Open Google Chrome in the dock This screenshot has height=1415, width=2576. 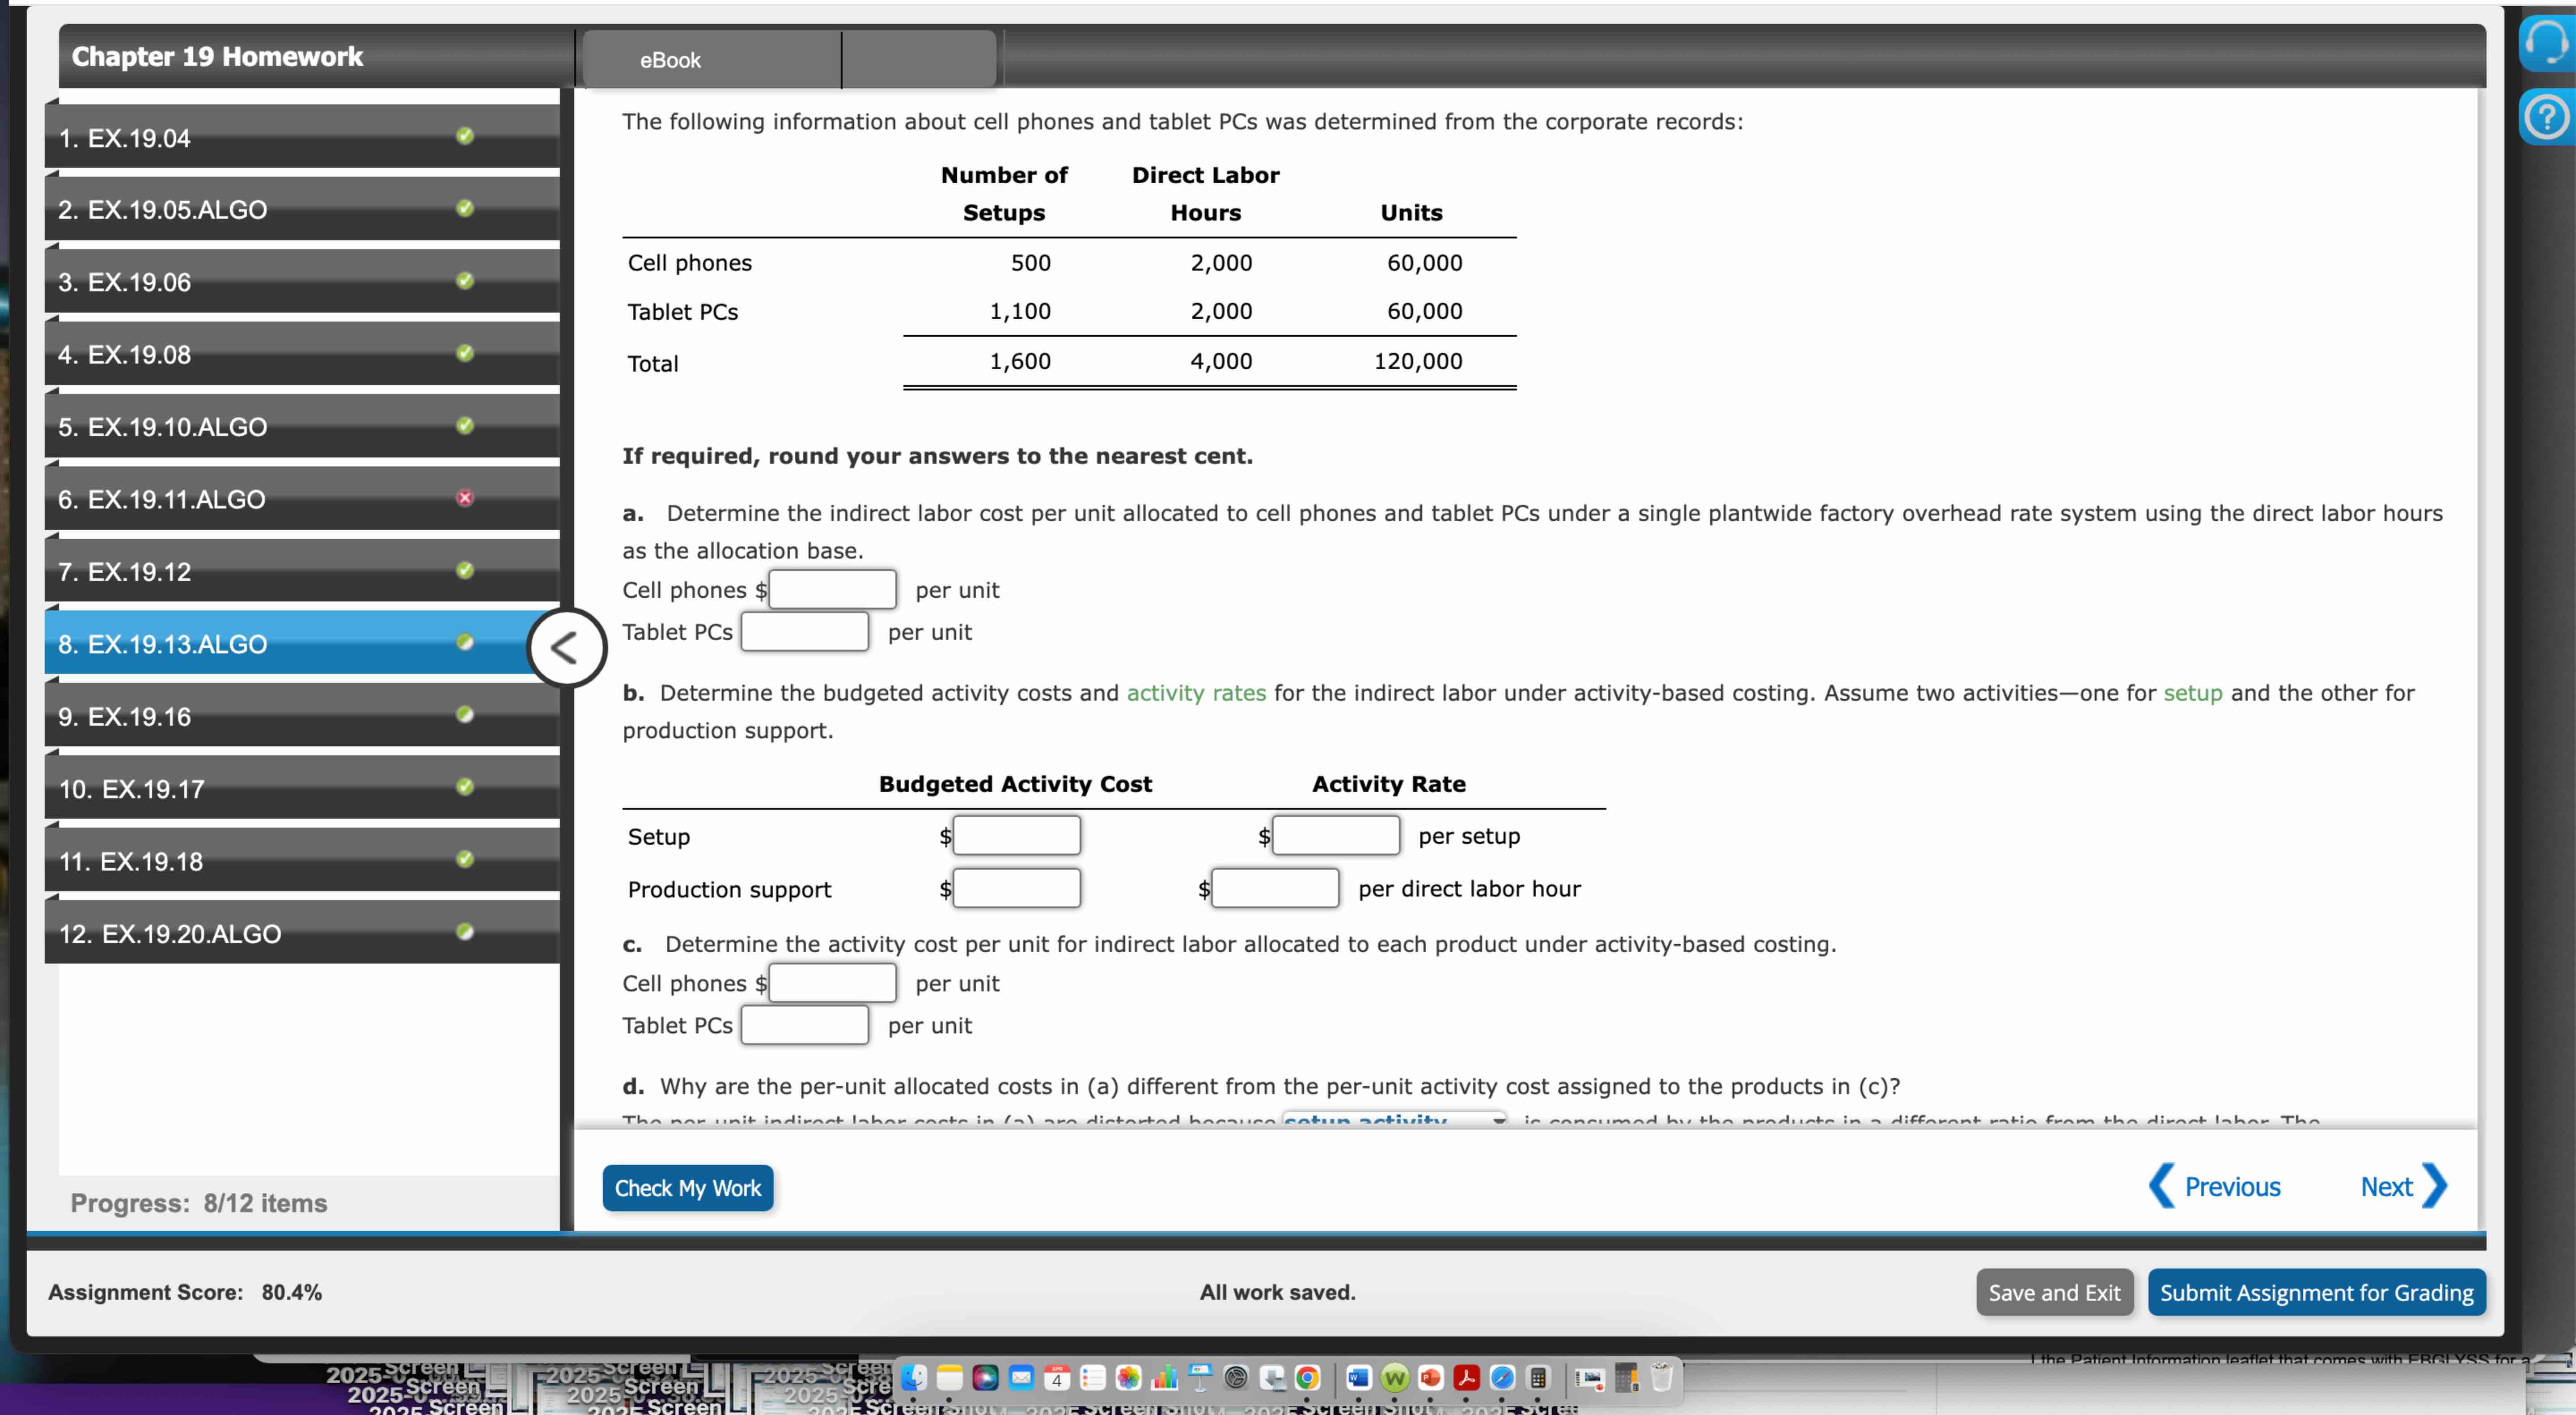1307,1378
